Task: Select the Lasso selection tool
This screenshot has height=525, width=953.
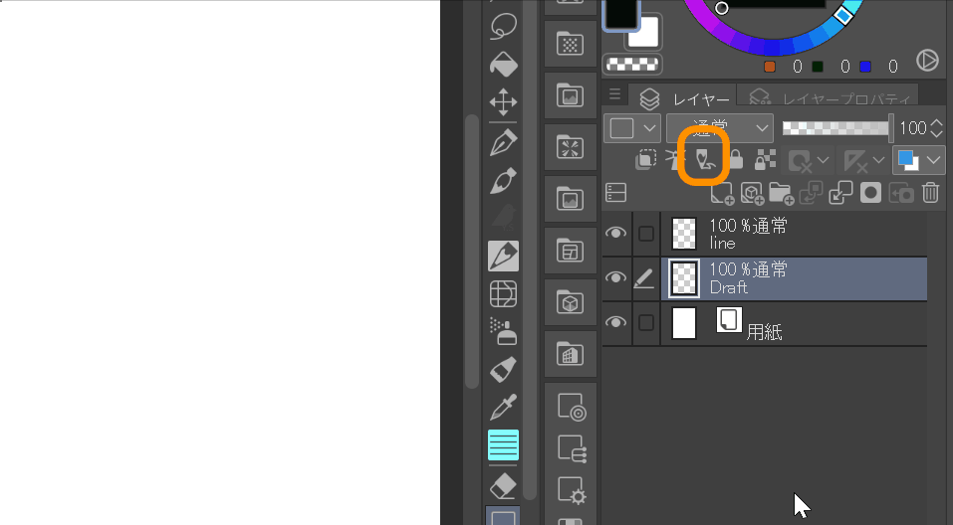Action: [x=503, y=27]
